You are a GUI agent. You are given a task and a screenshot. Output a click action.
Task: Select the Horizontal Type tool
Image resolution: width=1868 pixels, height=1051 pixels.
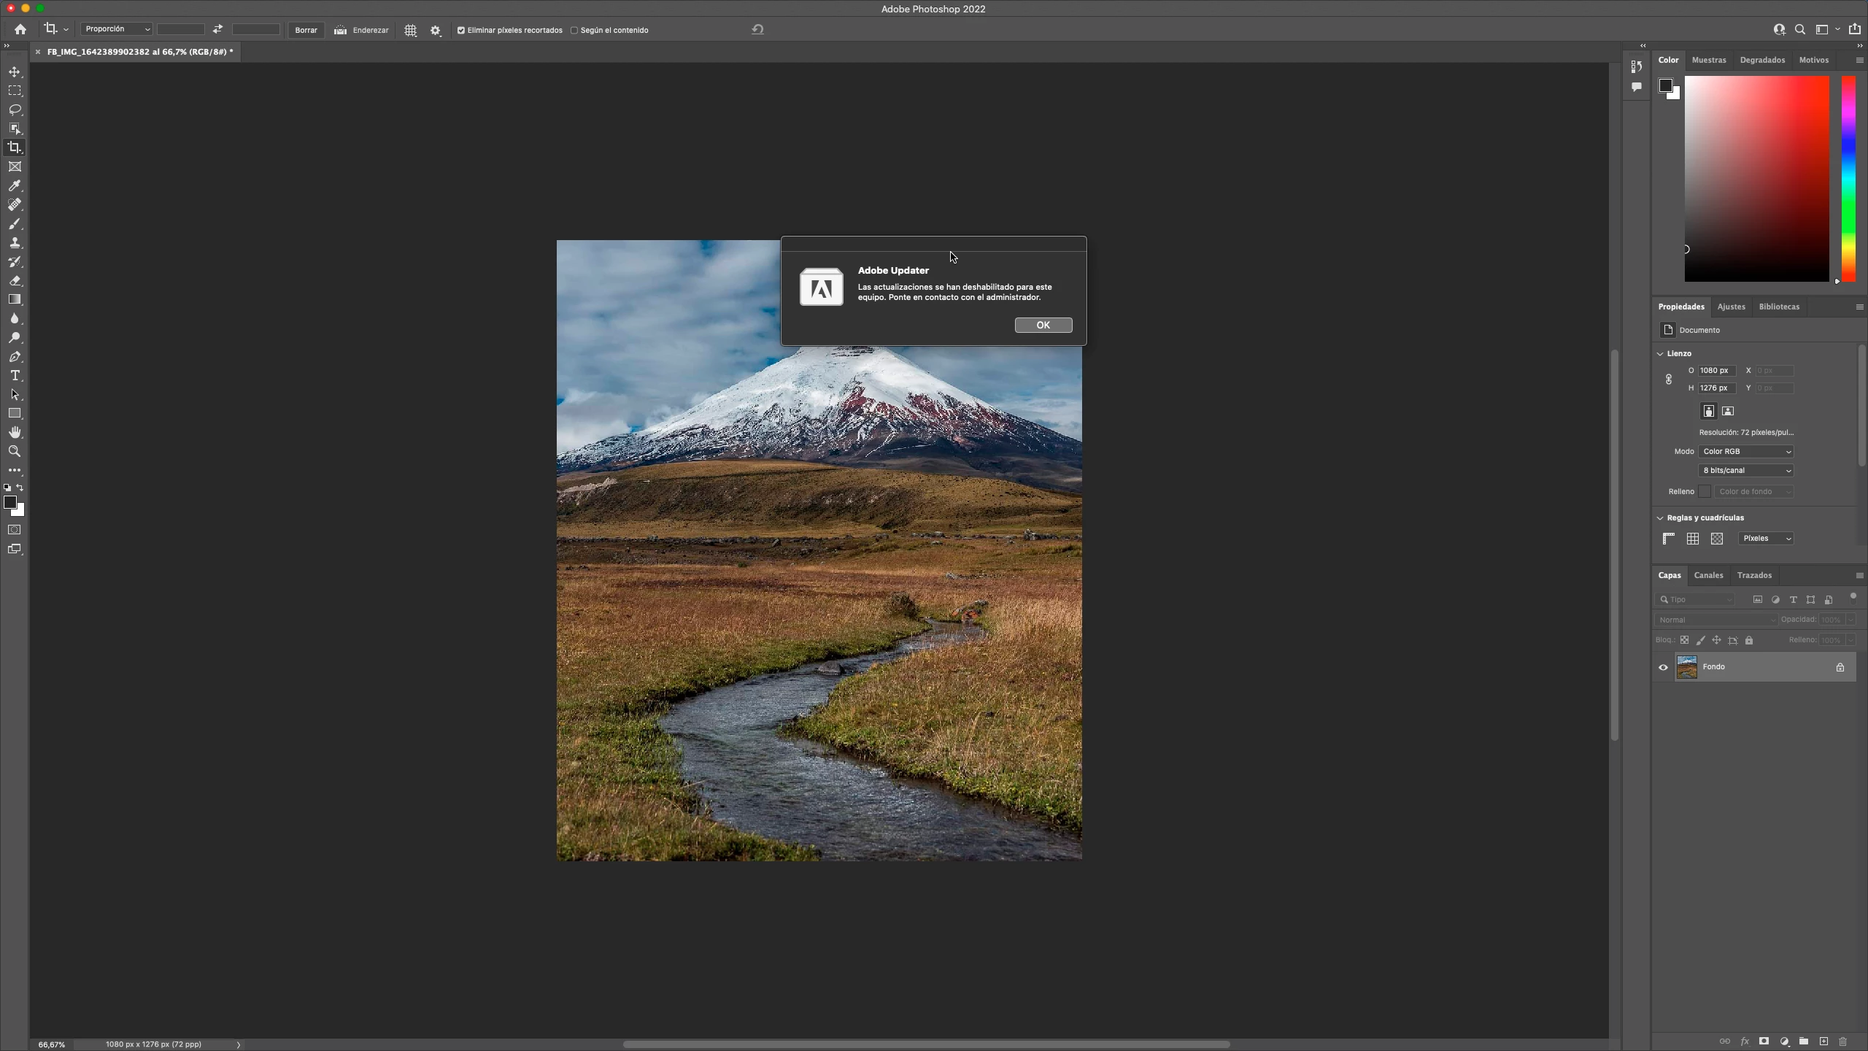click(15, 375)
